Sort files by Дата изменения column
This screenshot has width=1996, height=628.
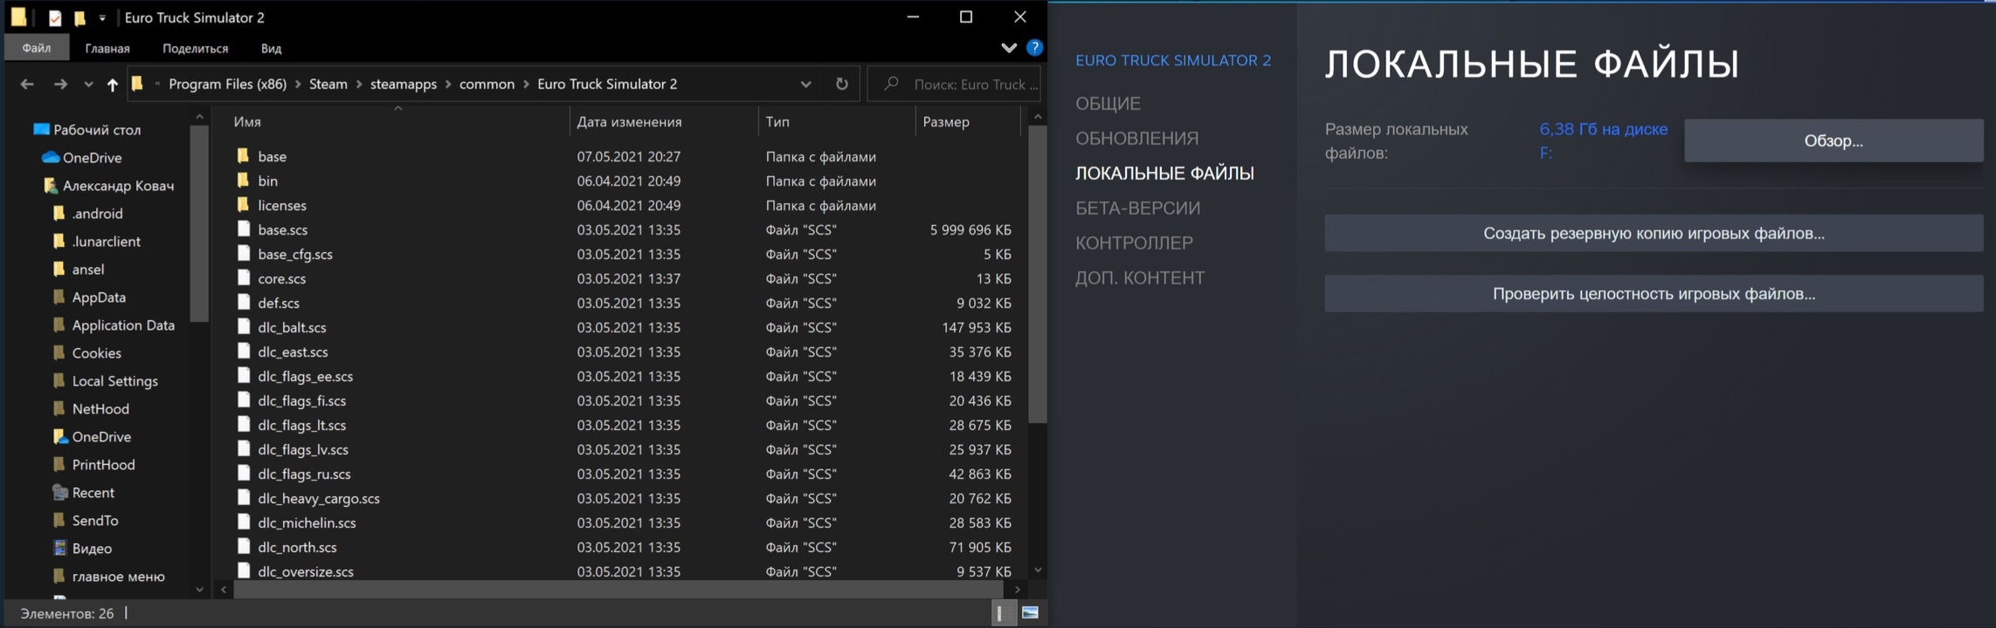click(x=629, y=122)
